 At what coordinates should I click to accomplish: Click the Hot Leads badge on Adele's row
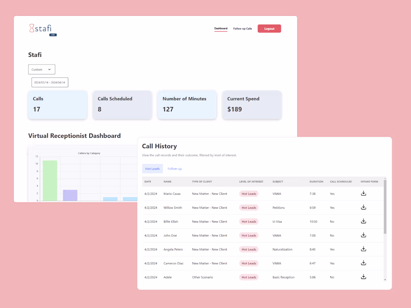pos(248,277)
